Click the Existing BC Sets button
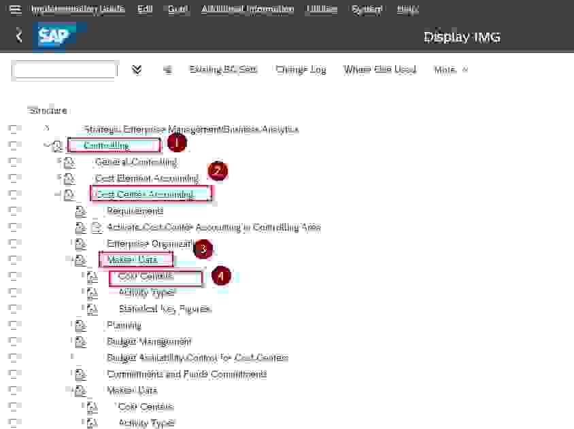Image resolution: width=574 pixels, height=429 pixels. [x=224, y=69]
